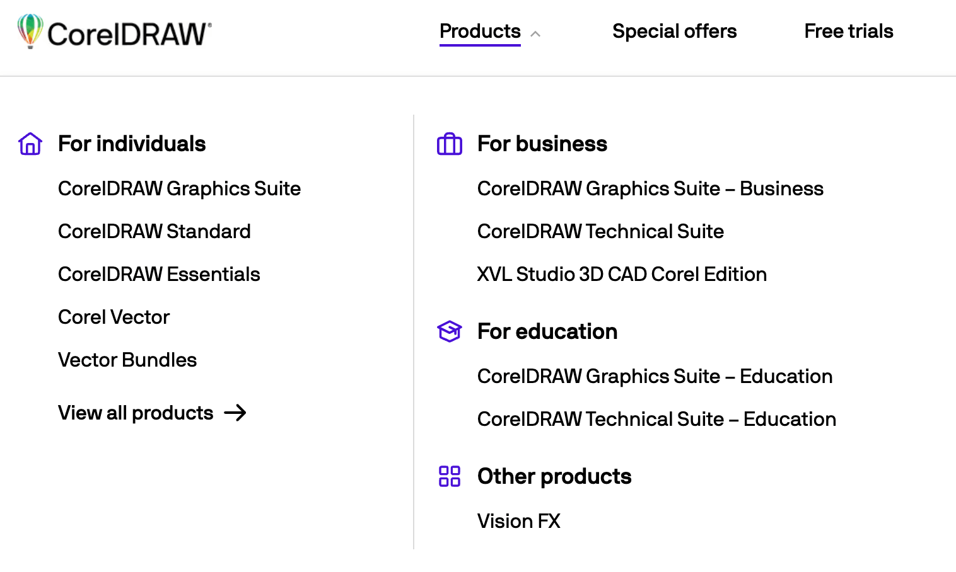Image resolution: width=956 pixels, height=572 pixels.
Task: Open the Free trials dropdown
Action: [x=848, y=31]
